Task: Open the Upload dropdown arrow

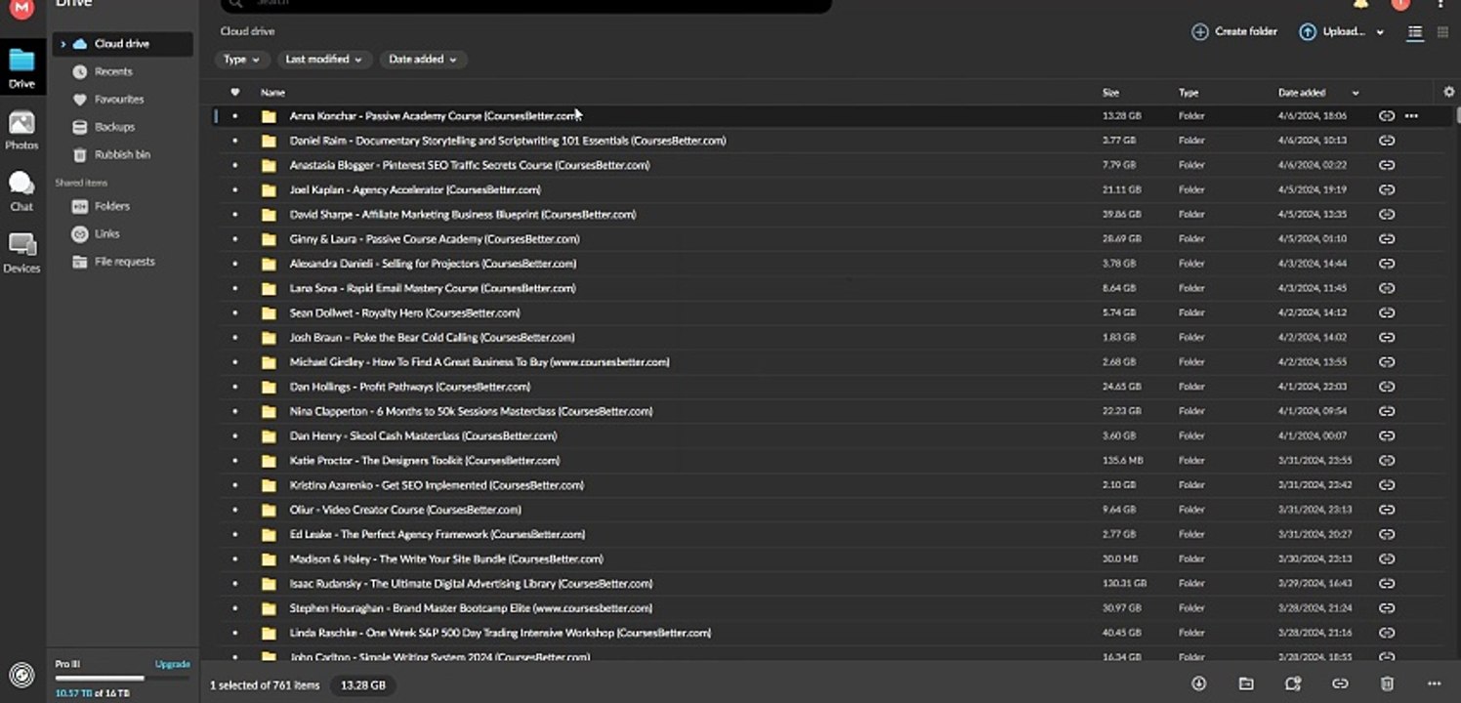Action: pyautogui.click(x=1380, y=32)
